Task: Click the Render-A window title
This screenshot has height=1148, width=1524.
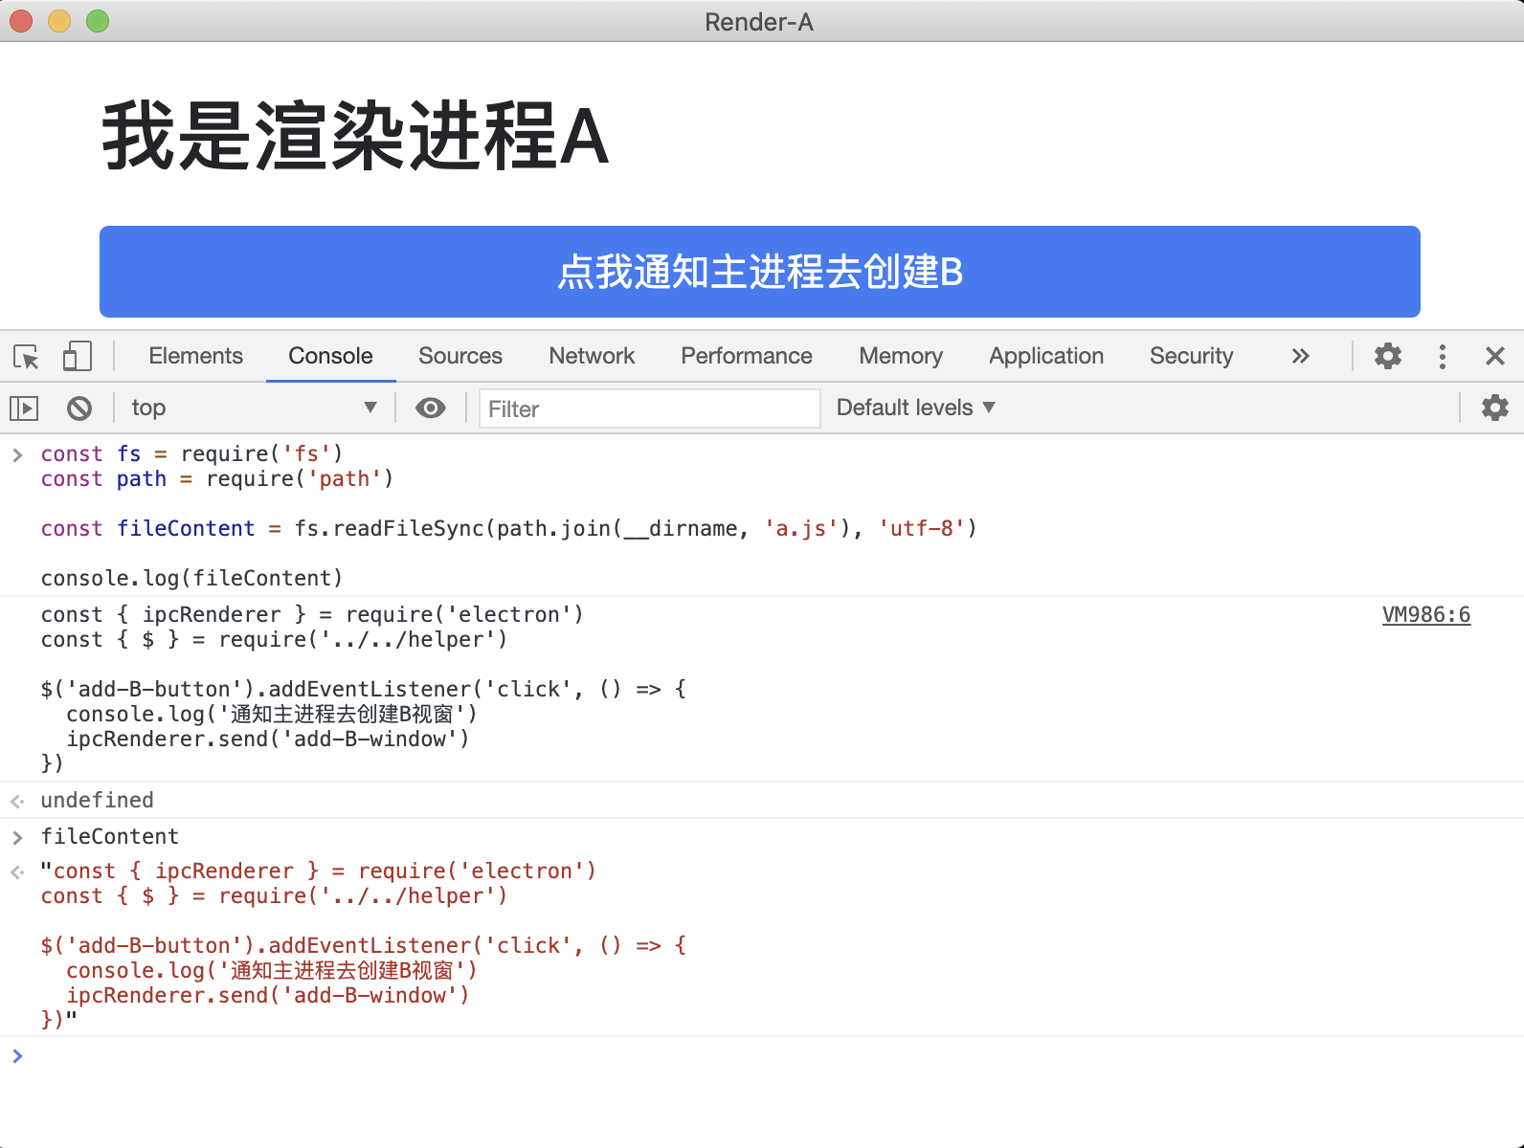Action: click(759, 22)
